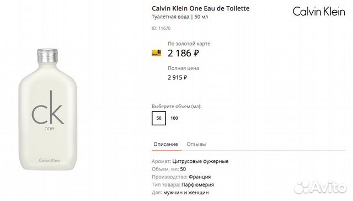Select the 50 ml volume option
353x201 pixels.
click(159, 118)
